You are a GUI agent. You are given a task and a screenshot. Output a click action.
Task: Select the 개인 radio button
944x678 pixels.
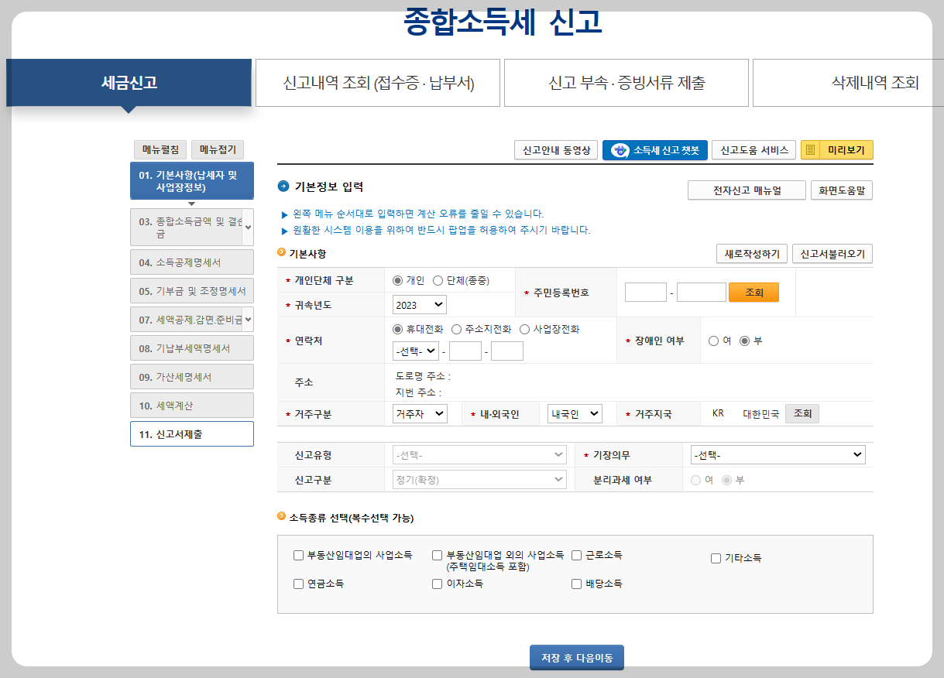click(398, 281)
